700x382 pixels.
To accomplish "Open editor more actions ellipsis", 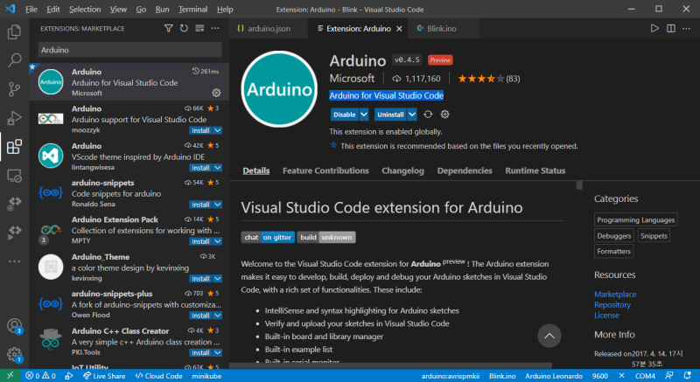I will [687, 29].
